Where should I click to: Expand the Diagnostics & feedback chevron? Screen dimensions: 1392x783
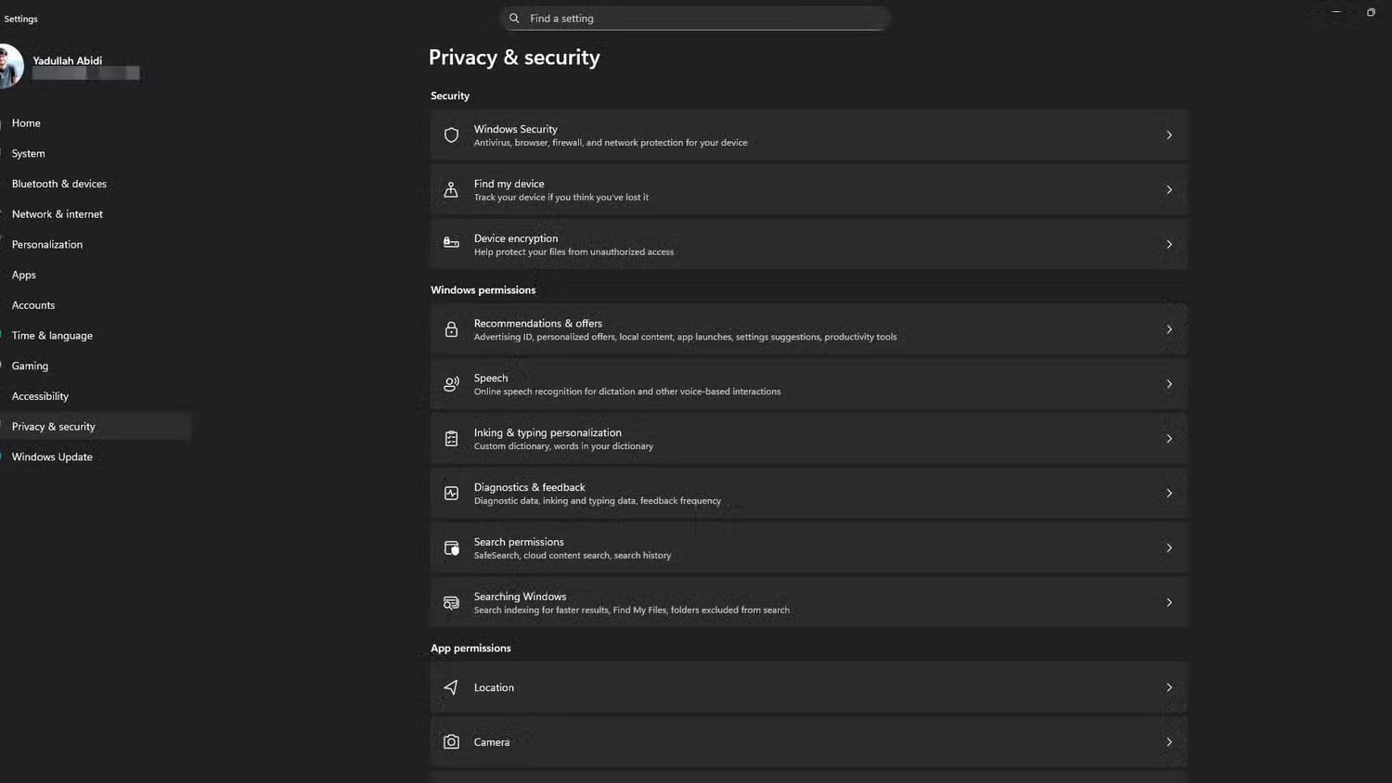point(1169,493)
